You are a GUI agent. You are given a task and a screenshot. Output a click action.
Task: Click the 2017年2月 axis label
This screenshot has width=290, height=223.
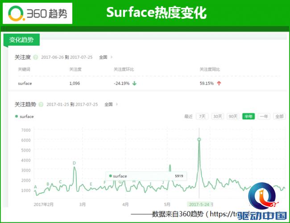tap(44, 204)
